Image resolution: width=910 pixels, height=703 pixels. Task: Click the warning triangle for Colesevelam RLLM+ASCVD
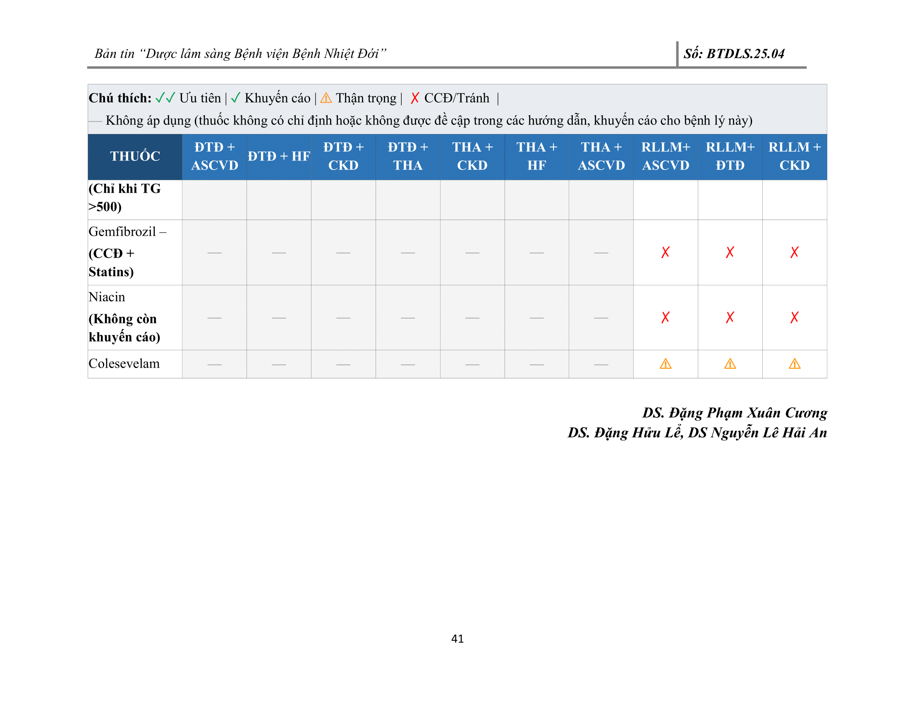click(x=666, y=364)
